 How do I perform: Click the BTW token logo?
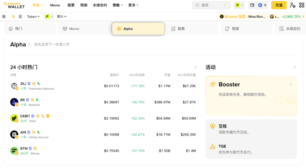point(14,151)
